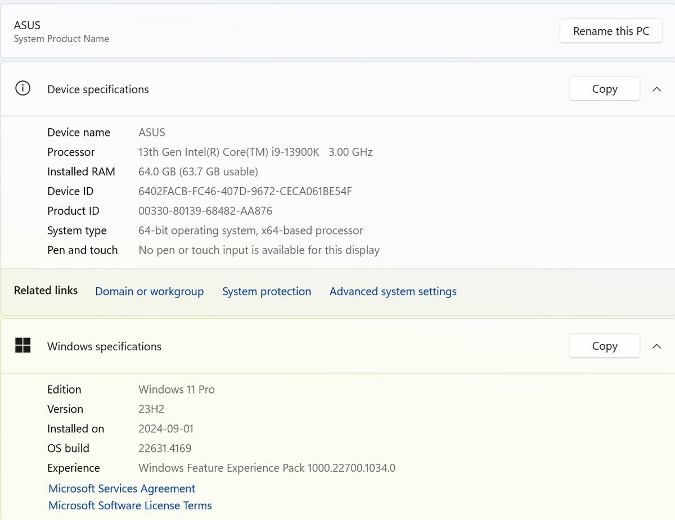Copy the Device specifications

pos(605,89)
